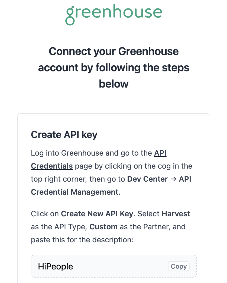227x283 pixels.
Task: Click the text 'as the Partner, and'
Action: coord(153,227)
